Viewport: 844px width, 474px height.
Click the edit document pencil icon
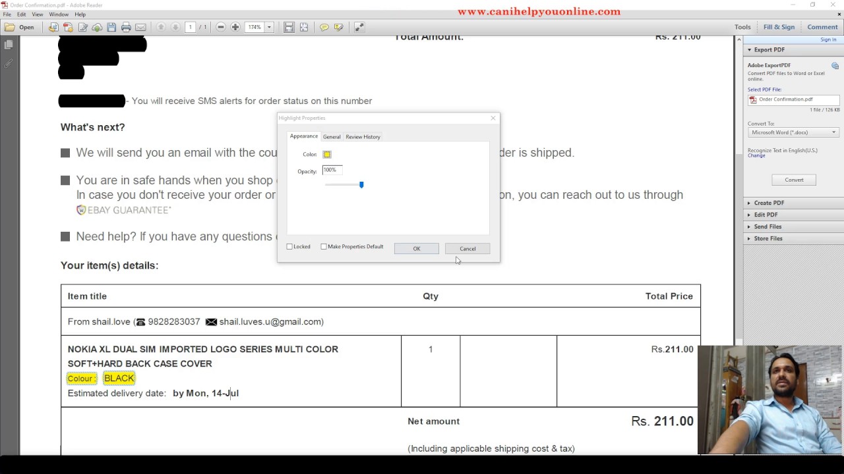[82, 27]
